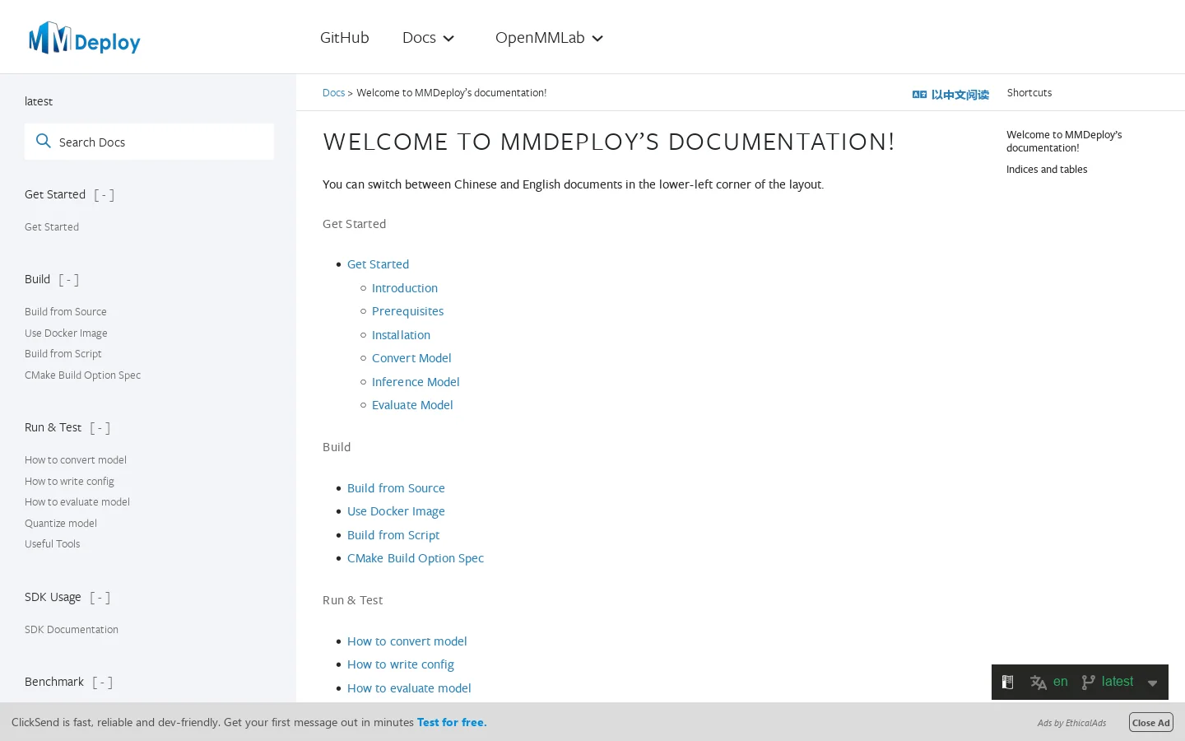
Task: Click the Test for free ad link
Action: 452,722
